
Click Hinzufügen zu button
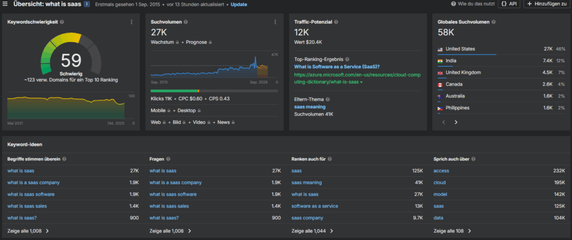click(x=546, y=4)
